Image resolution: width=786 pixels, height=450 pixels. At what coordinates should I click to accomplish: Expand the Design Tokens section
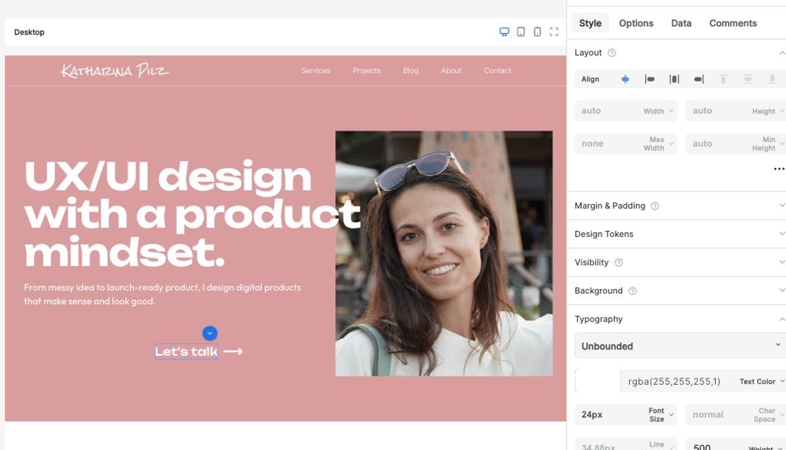[680, 234]
